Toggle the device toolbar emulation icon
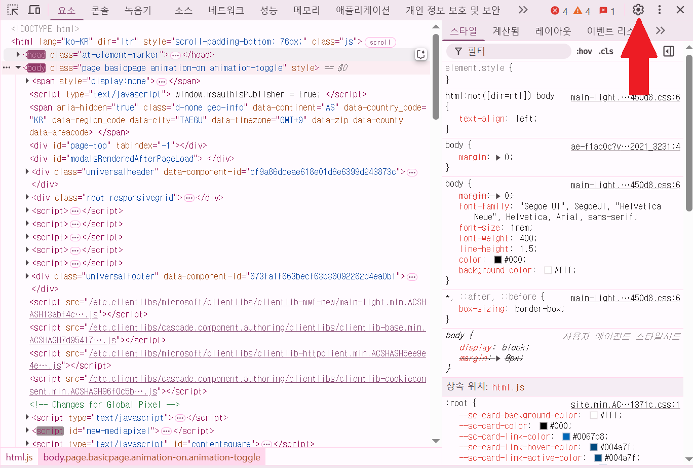 pos(34,10)
